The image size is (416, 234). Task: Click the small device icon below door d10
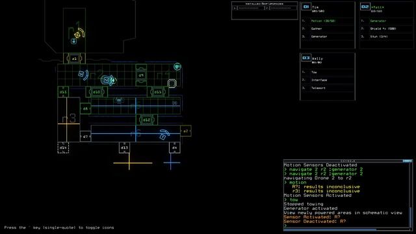coord(119,100)
